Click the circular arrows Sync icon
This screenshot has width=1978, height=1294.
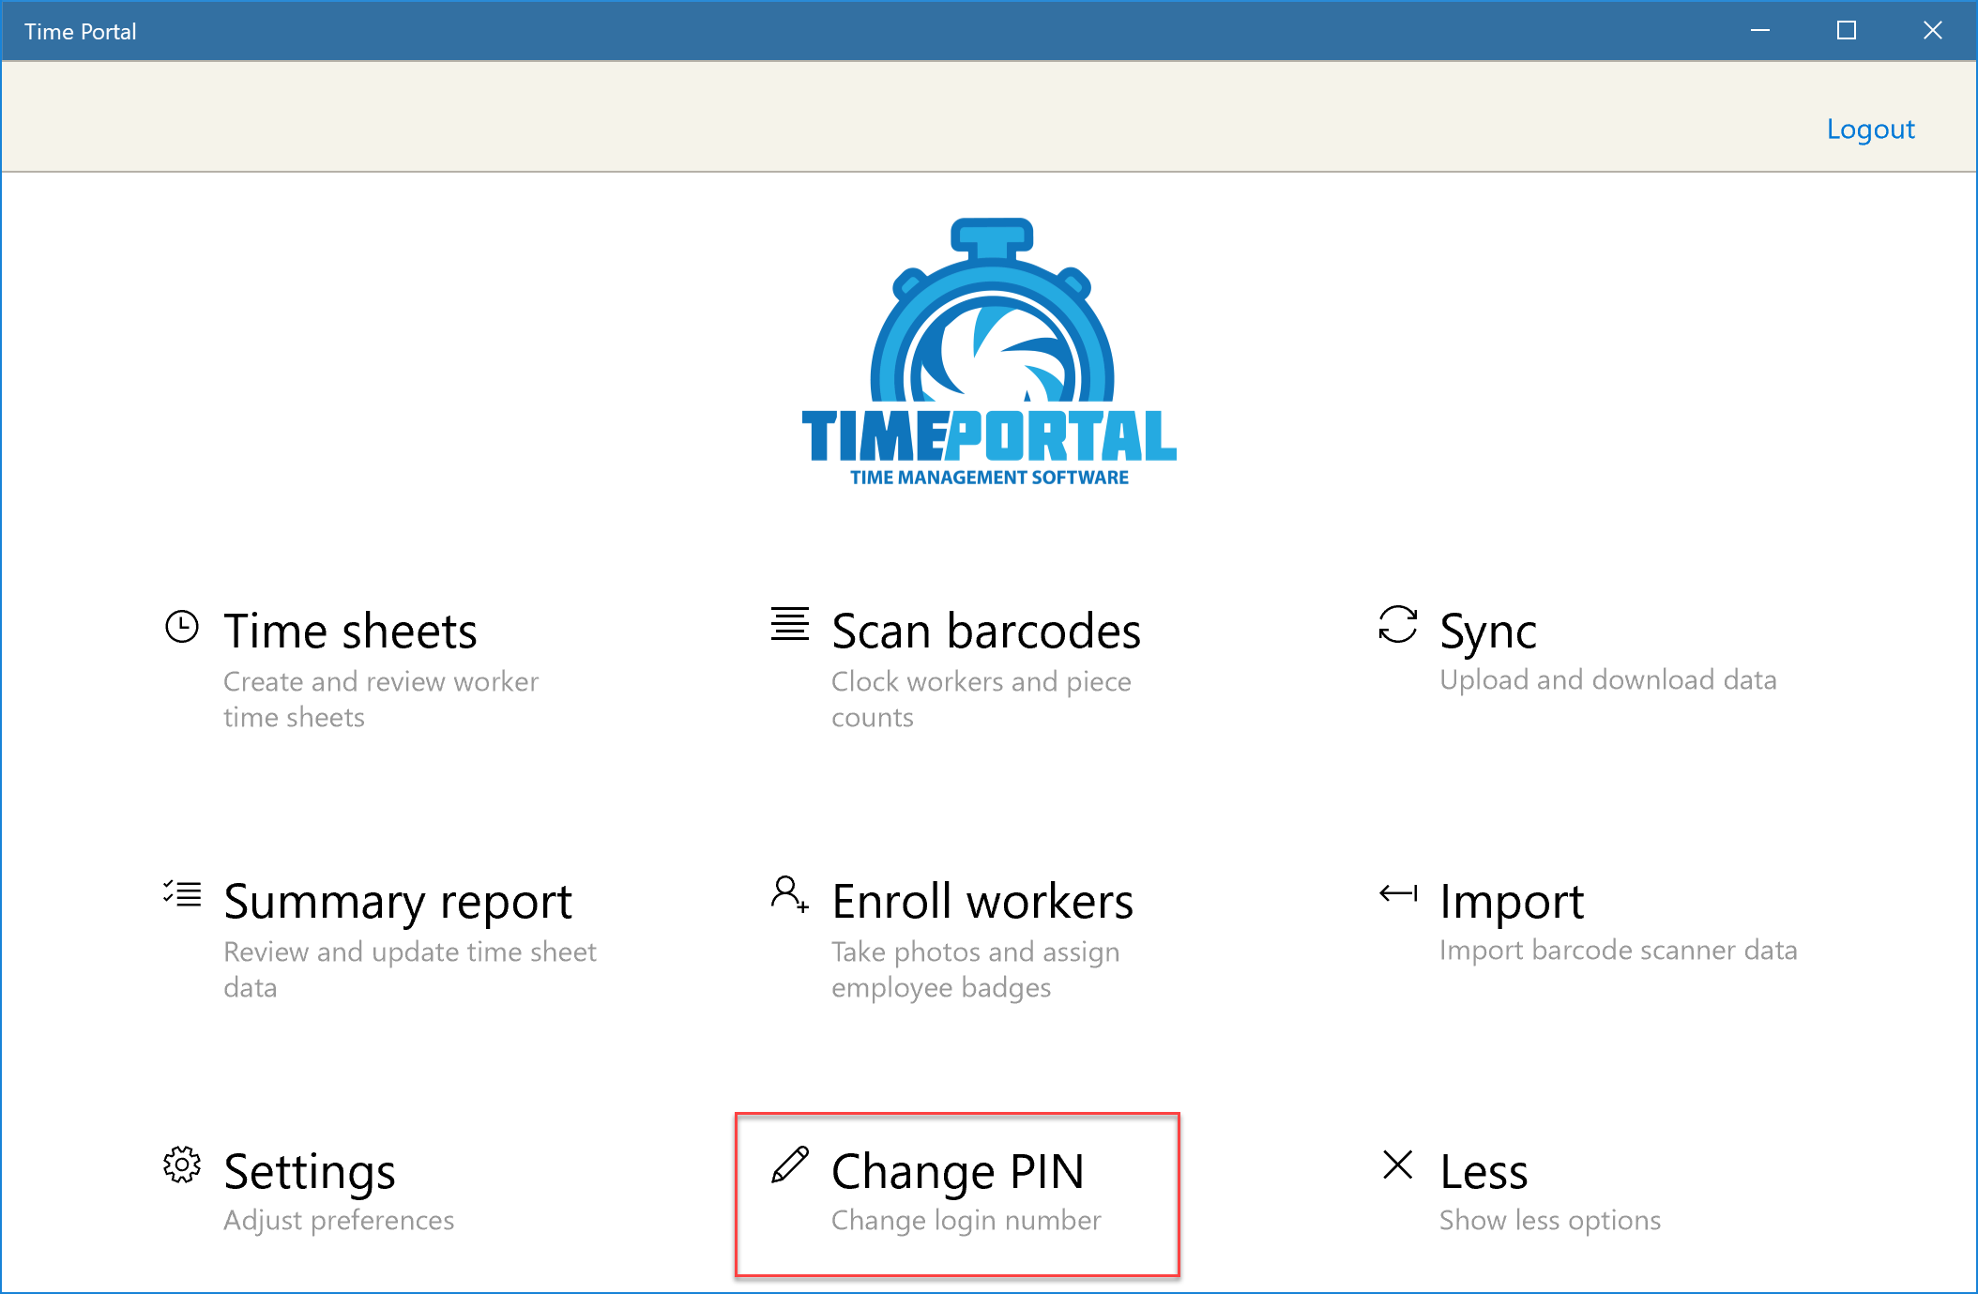1398,624
